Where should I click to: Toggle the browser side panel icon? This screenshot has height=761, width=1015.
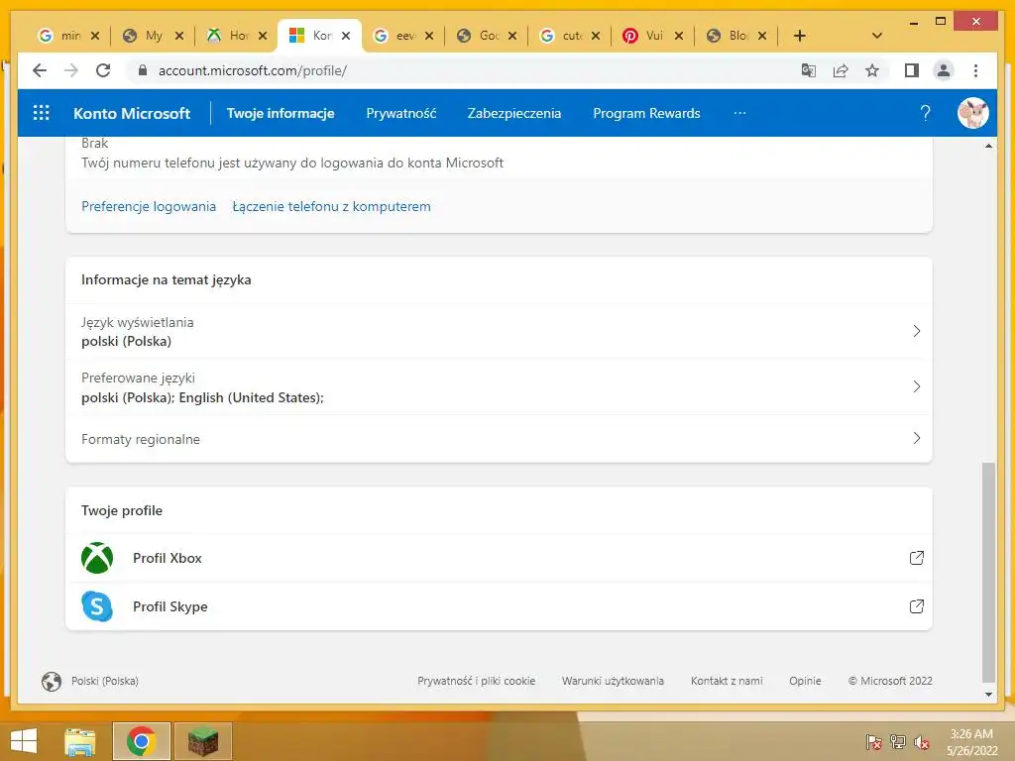coord(912,70)
